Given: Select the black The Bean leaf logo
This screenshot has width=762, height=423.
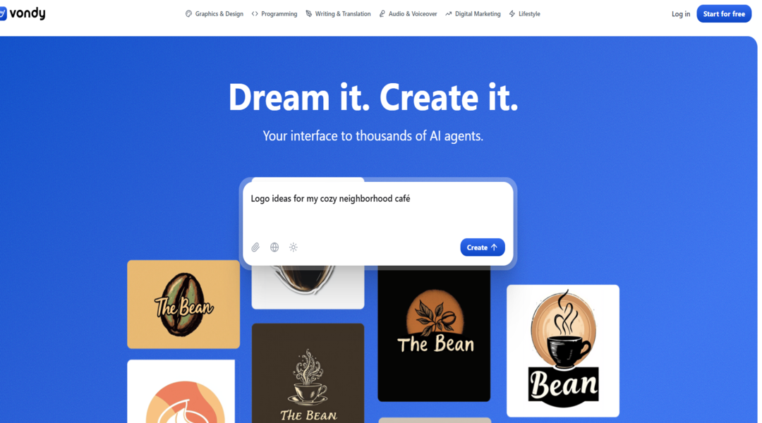Looking at the screenshot, I should click(x=434, y=333).
